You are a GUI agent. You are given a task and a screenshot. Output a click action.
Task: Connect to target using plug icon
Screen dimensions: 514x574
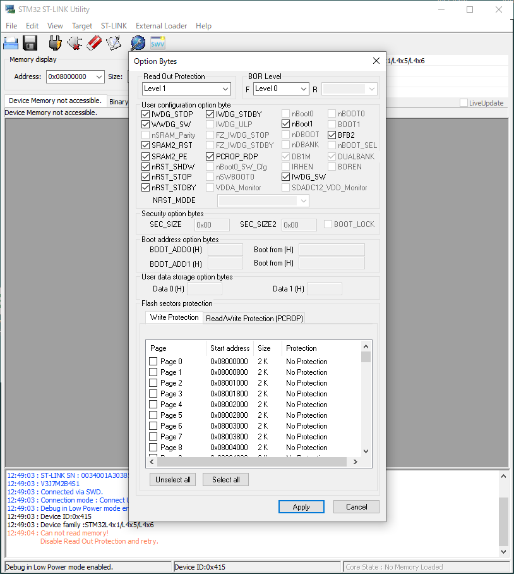55,43
